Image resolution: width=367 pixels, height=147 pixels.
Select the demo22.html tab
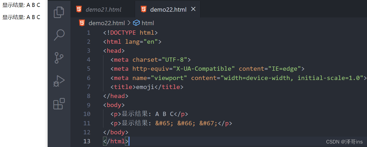(x=168, y=10)
